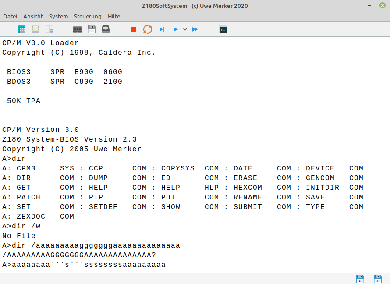390x284 pixels.
Task: Click the COPYSYS entry in listing
Action: [x=178, y=168]
